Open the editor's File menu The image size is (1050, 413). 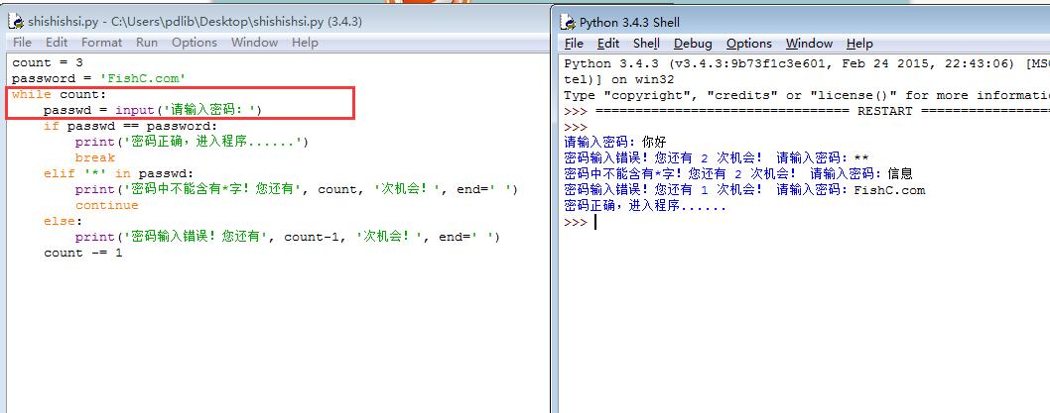pos(22,43)
